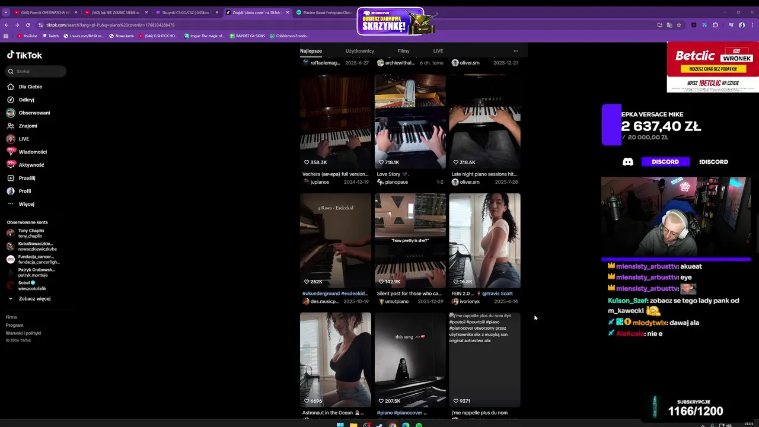Open Profil in sidebar
Screen dimensions: 759x427
(x=19, y=191)
